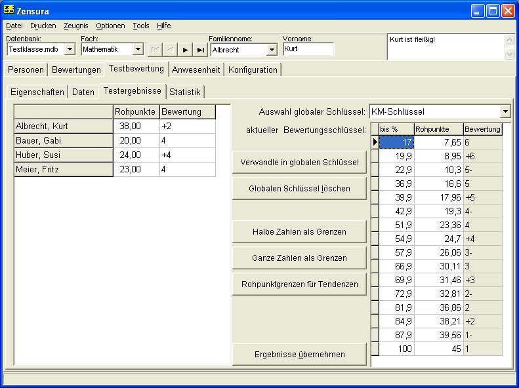Click the Bewertung column header in results table
The width and height of the screenshot is (519, 388).
[188, 112]
